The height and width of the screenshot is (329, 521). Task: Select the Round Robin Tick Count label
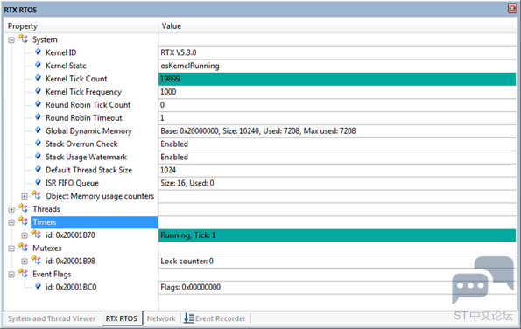[x=88, y=105]
